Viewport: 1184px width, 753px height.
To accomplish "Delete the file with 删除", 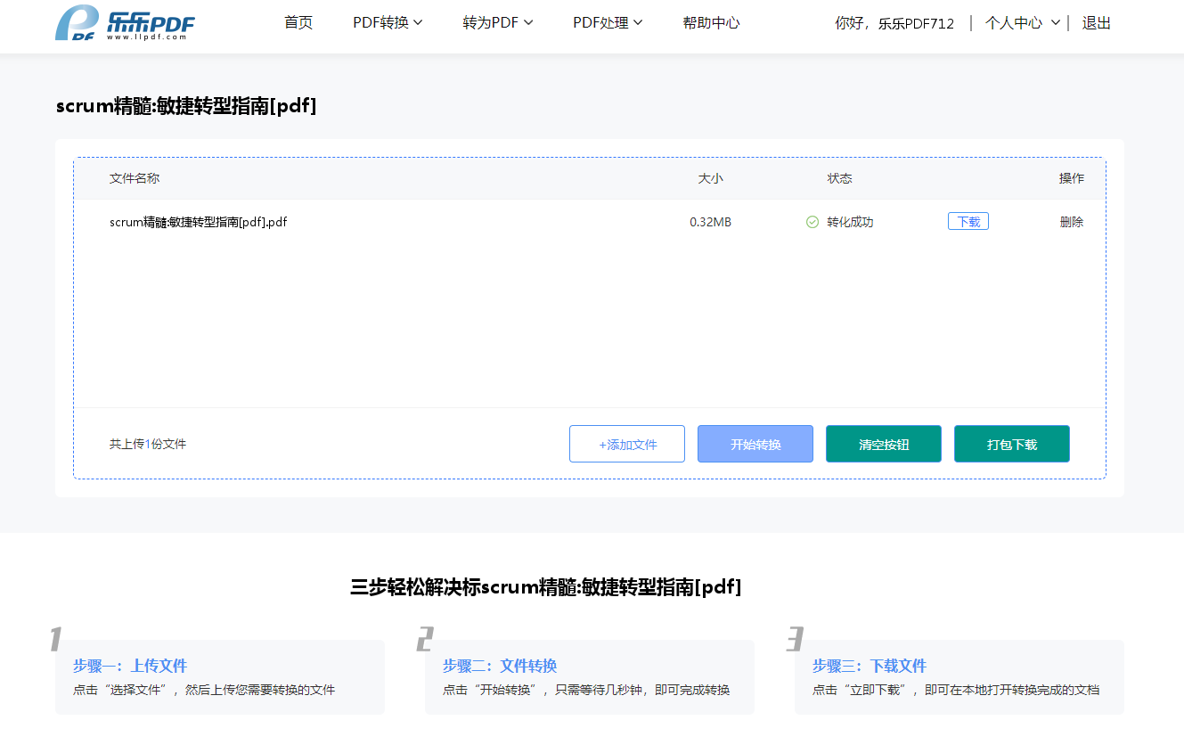I will [1072, 222].
